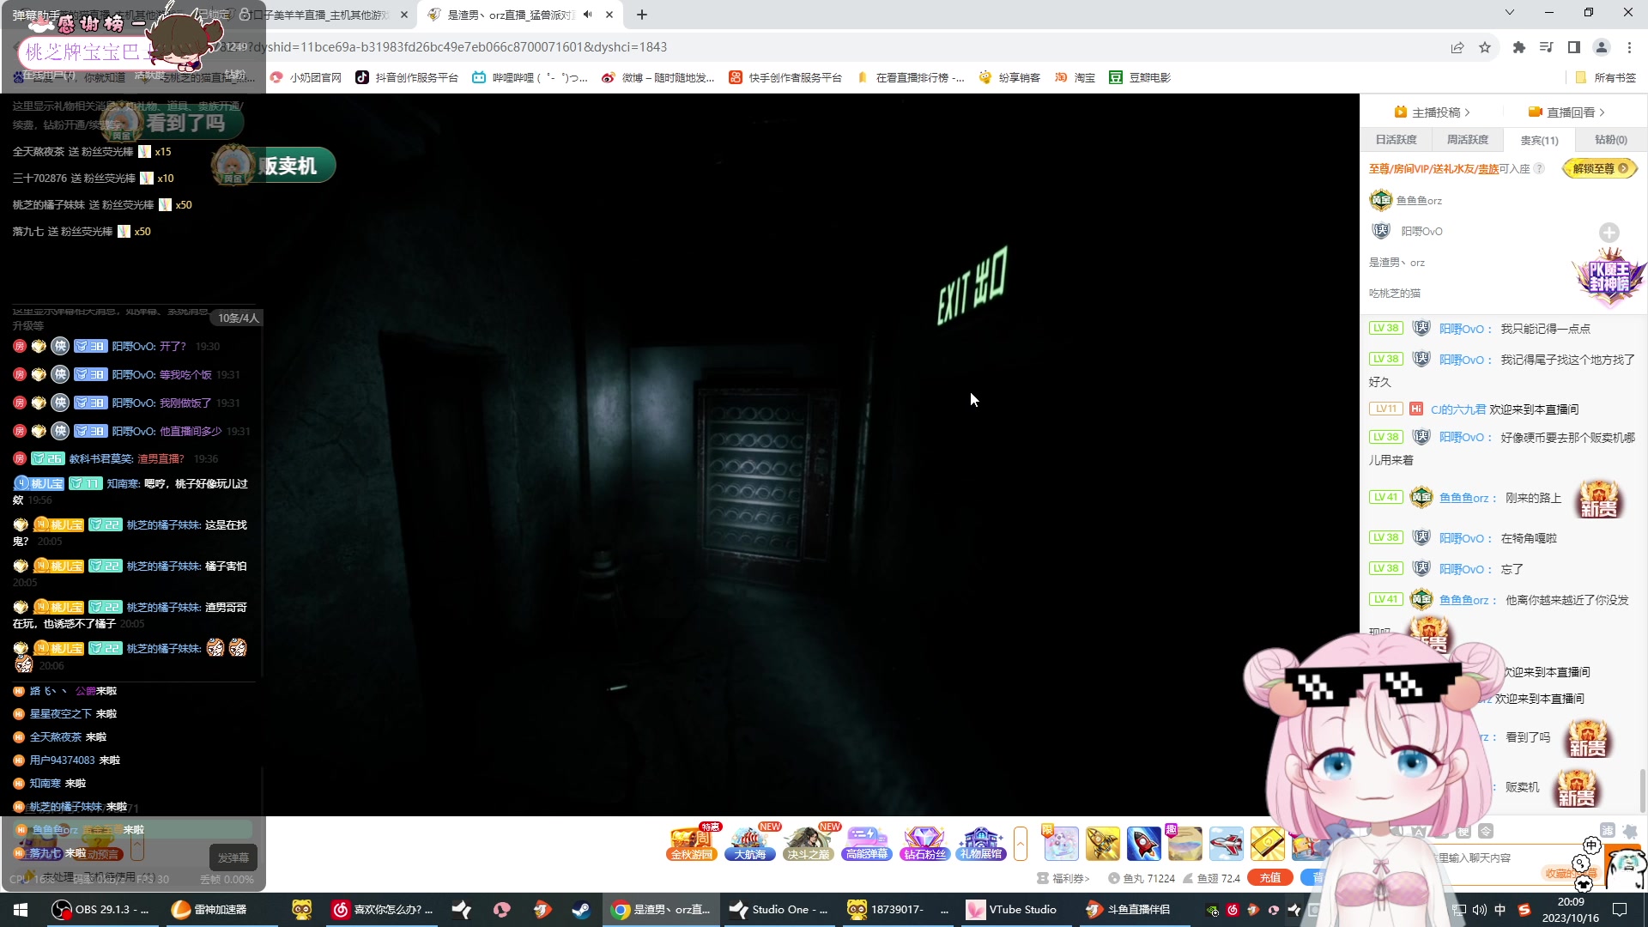1648x927 pixels.
Task: Open Steam from the taskbar
Action: pos(581,910)
